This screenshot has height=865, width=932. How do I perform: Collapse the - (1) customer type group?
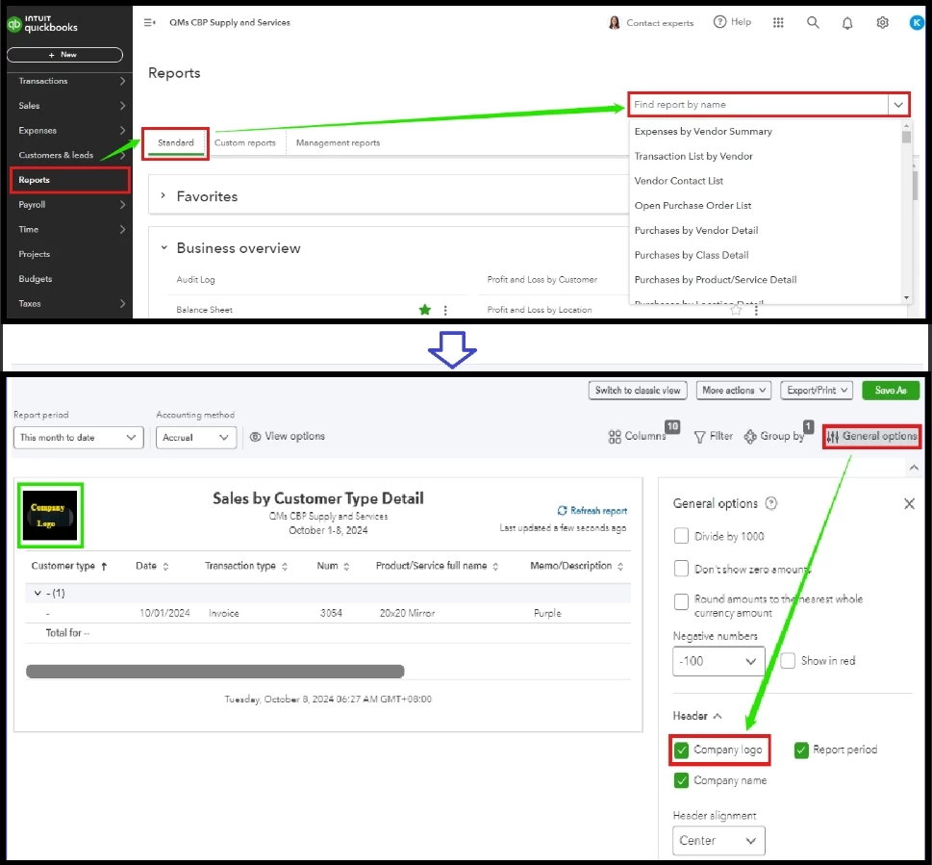click(38, 593)
